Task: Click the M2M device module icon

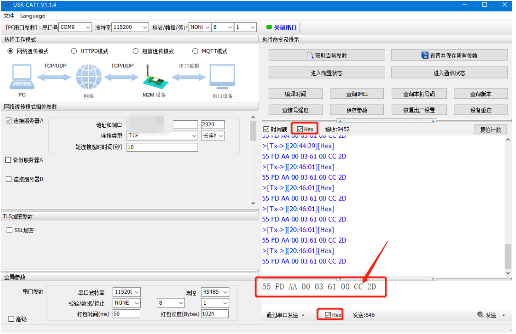Action: pos(154,77)
